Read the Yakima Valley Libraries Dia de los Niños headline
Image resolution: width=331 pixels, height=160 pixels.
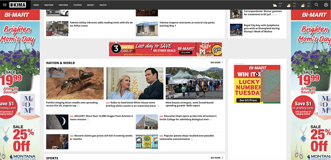pyautogui.click(x=101, y=24)
